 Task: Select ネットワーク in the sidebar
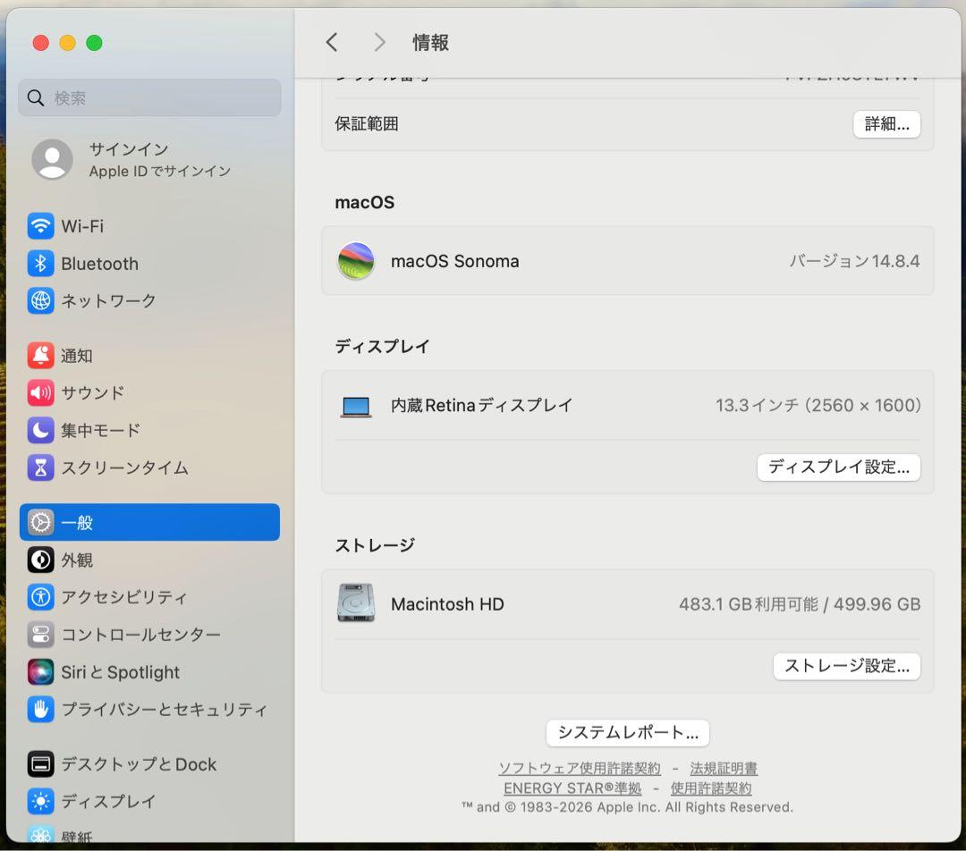point(149,300)
